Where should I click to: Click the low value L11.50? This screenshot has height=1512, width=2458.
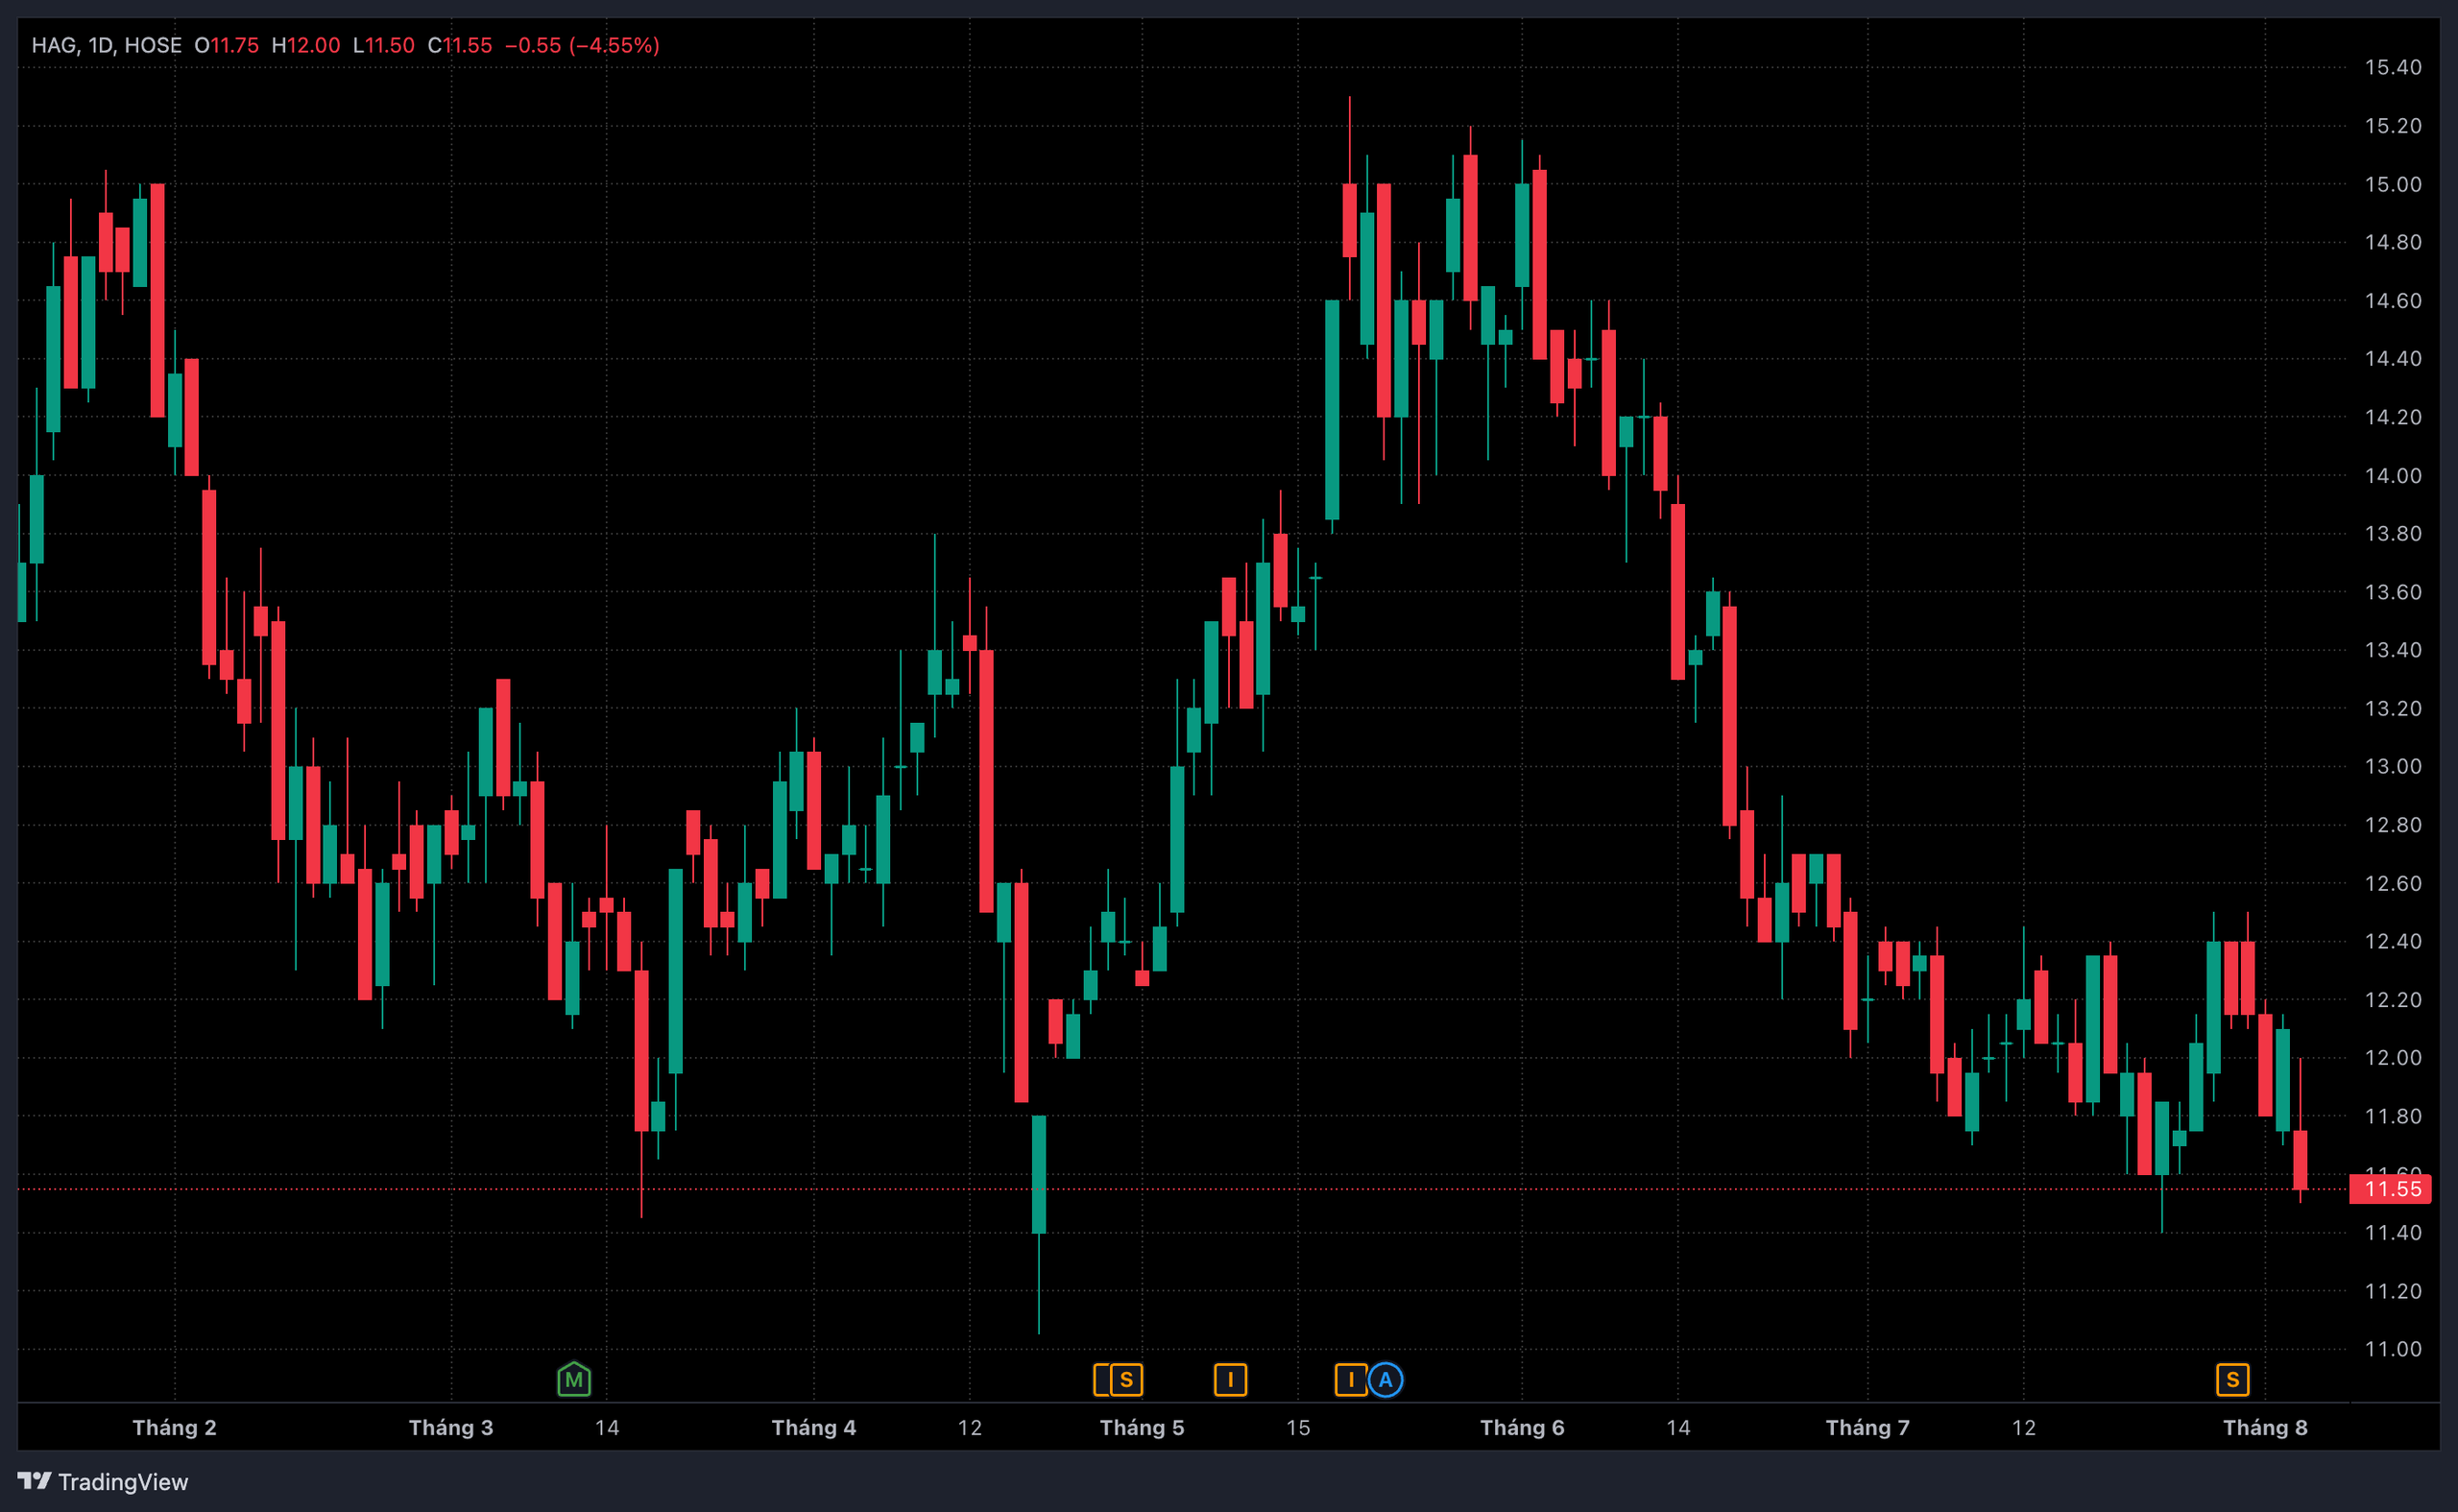(x=384, y=45)
